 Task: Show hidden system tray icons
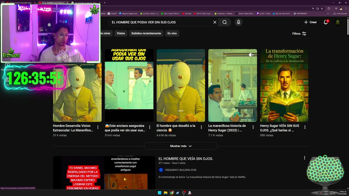click(316, 193)
